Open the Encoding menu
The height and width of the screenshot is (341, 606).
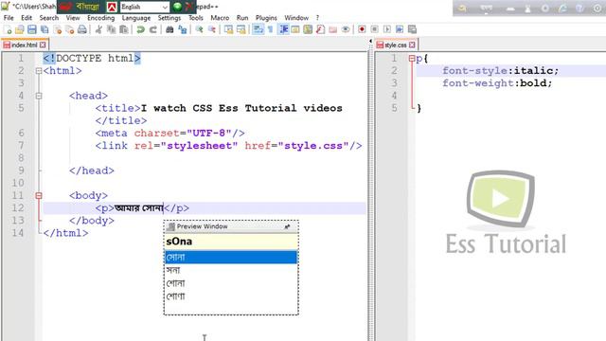click(x=101, y=18)
